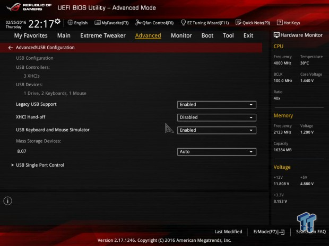Open the 8.07 mass storage Auto dropdown
Image resolution: width=329 pixels, height=246 pixels.
(217, 152)
